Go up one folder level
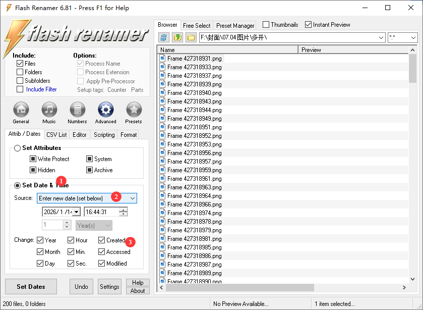 pos(177,38)
